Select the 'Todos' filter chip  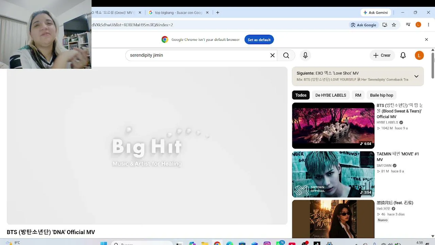[x=301, y=95]
